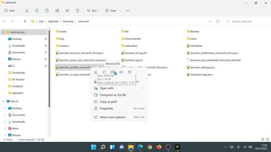
Task: Click the Paste icon in the toolbar
Action: 47,11
